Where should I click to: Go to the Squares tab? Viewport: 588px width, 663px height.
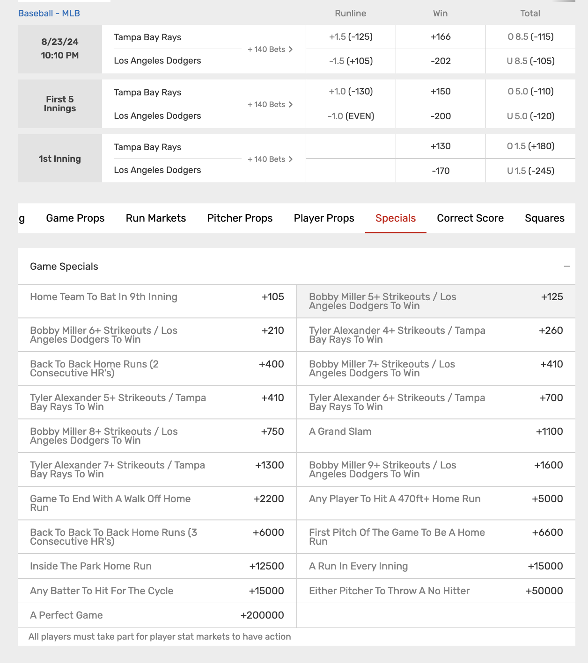[x=544, y=218]
